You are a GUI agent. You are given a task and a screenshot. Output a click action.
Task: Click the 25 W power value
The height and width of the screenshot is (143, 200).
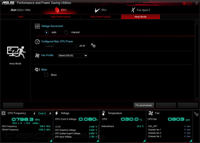(82, 46)
